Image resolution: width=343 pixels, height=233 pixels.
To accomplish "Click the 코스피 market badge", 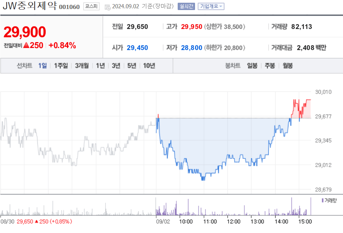I will [x=91, y=6].
